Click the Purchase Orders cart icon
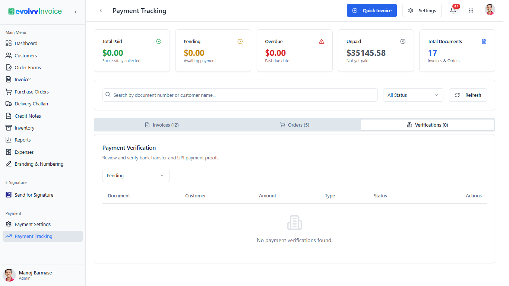Viewport: 509px width, 286px height. tap(9, 92)
